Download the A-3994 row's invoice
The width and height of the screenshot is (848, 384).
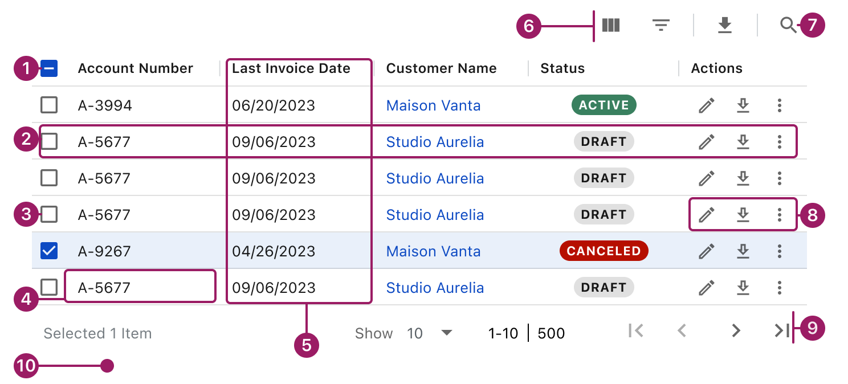point(743,105)
